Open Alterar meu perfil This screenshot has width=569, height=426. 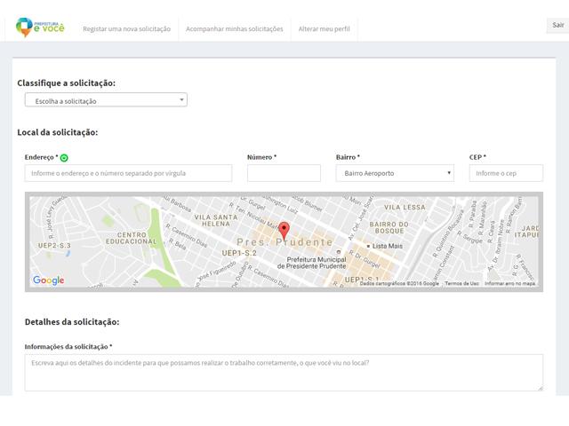pyautogui.click(x=324, y=29)
